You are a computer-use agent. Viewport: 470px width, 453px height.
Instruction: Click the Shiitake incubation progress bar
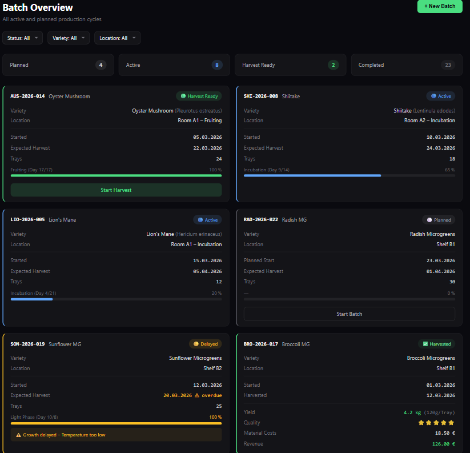click(x=349, y=175)
